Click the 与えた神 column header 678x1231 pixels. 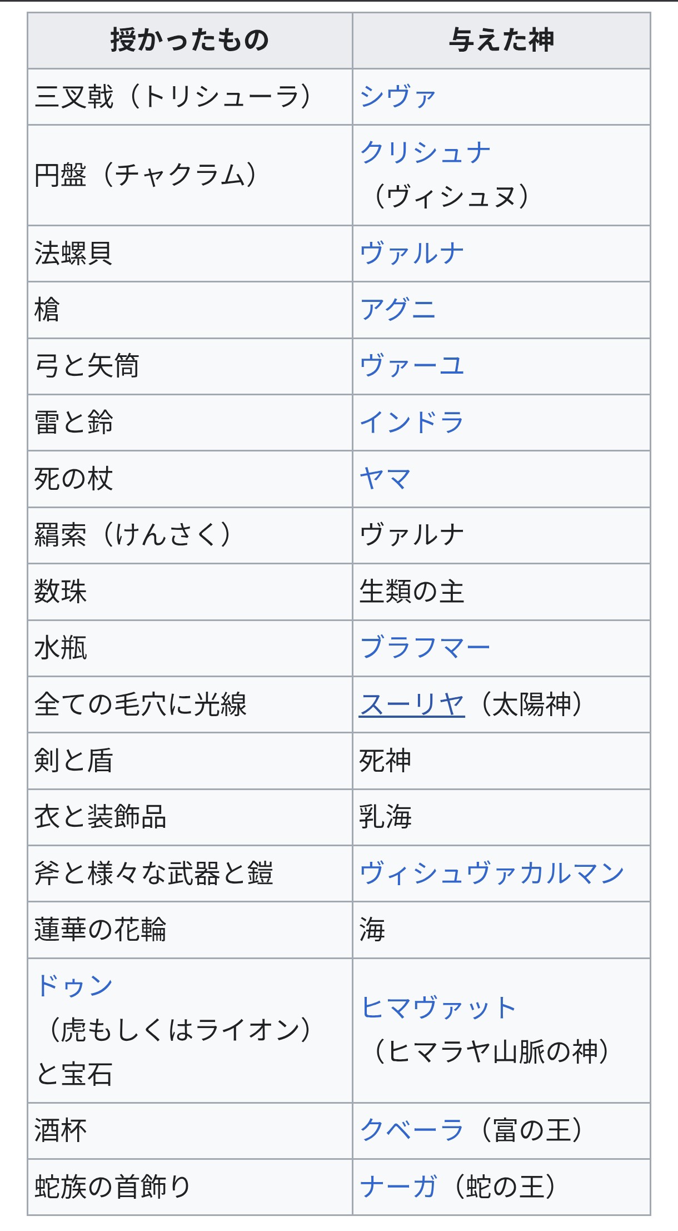point(501,41)
